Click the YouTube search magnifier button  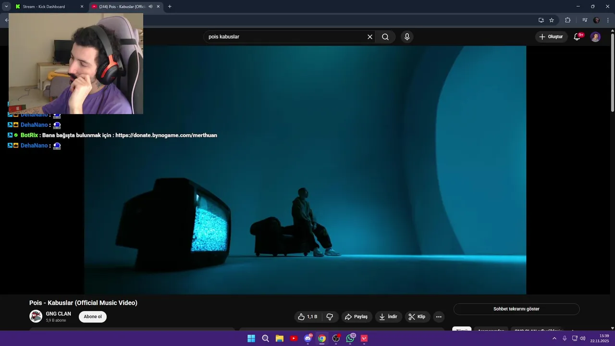[x=385, y=37]
